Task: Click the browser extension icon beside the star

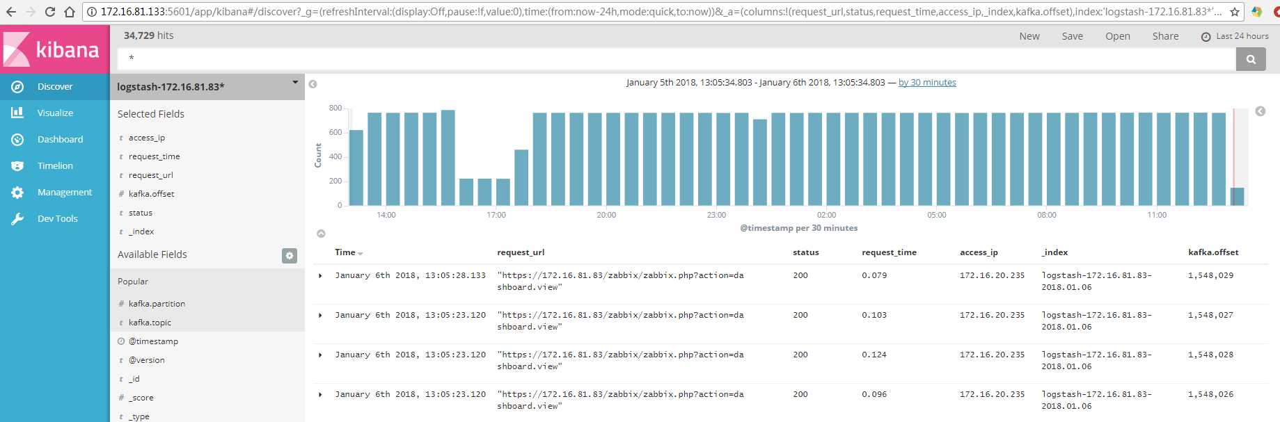Action: 1257,12
